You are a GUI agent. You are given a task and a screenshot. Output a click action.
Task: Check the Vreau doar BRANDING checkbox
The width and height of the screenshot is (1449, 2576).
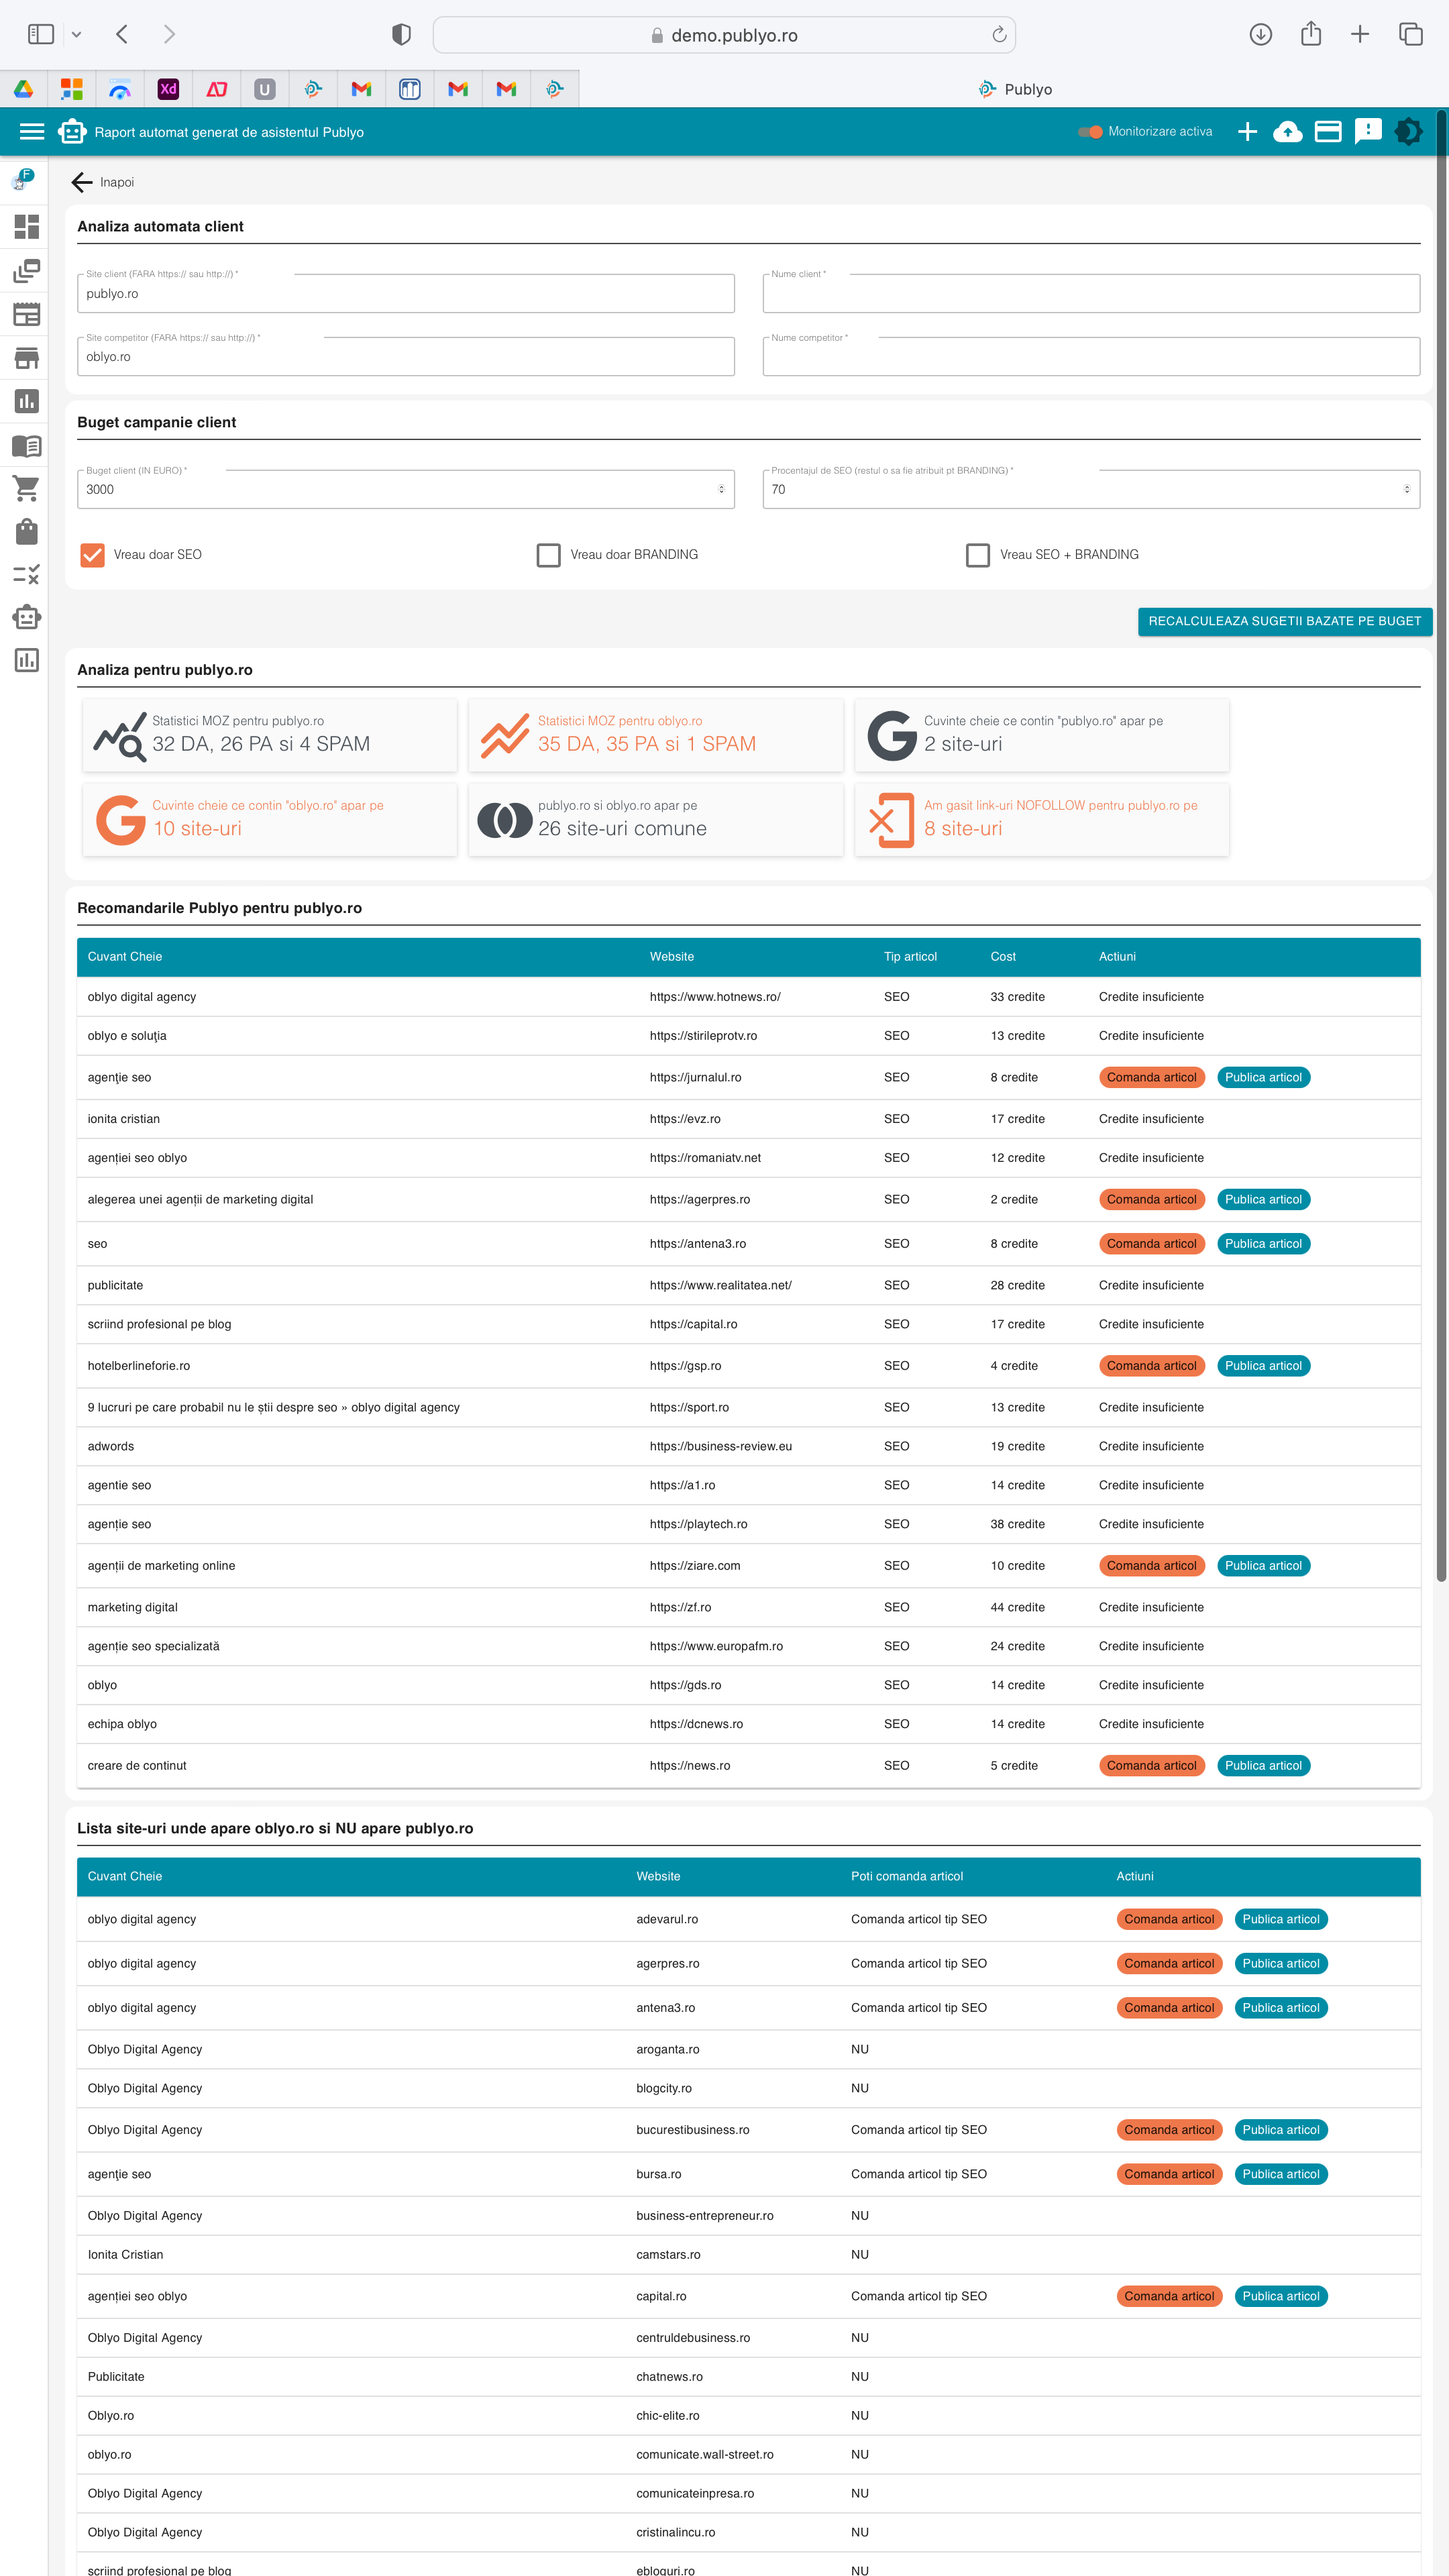(x=548, y=555)
